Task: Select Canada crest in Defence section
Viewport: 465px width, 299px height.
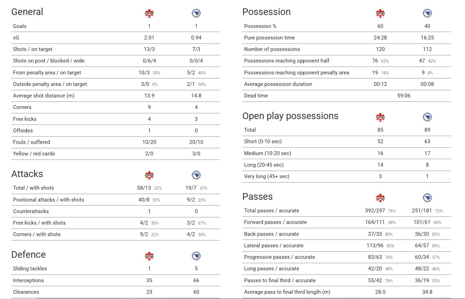Action: tap(149, 256)
